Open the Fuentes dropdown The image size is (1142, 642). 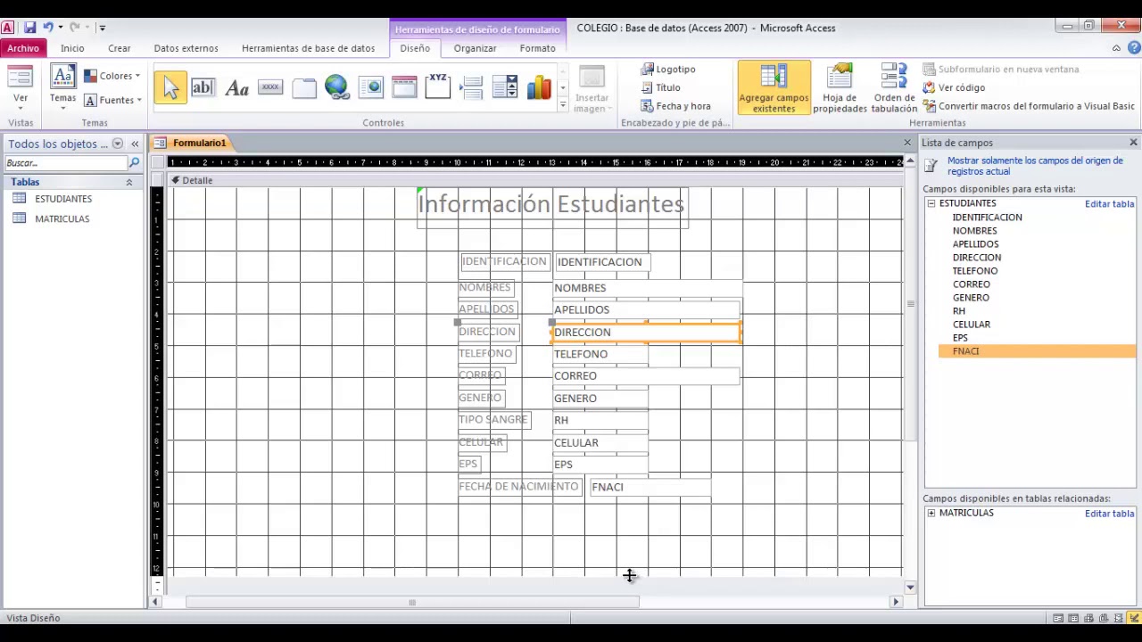112,100
